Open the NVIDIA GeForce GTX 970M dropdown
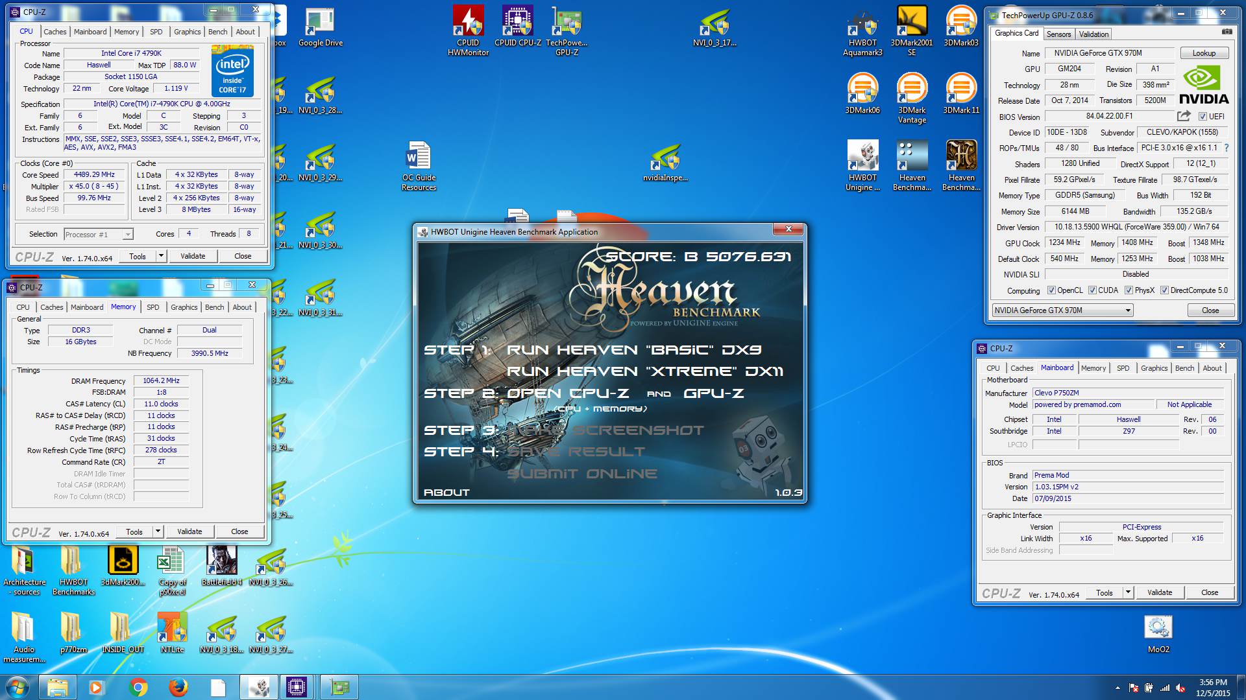Viewport: 1246px width, 700px height. click(1062, 310)
